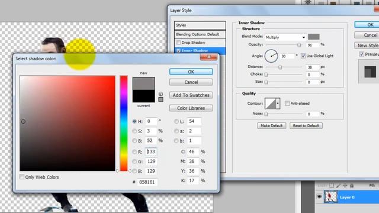Toggle the Preview checkbox in Layer Style
Image resolution: width=379 pixels, height=213 pixels.
coord(362,54)
